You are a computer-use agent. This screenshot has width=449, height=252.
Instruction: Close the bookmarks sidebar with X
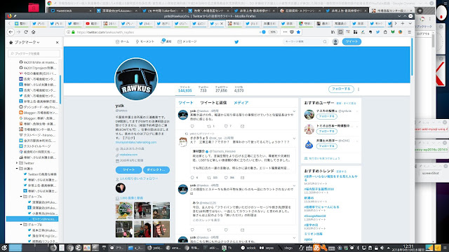57,42
